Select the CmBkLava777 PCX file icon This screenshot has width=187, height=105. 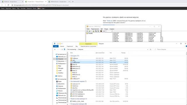tap(71, 79)
